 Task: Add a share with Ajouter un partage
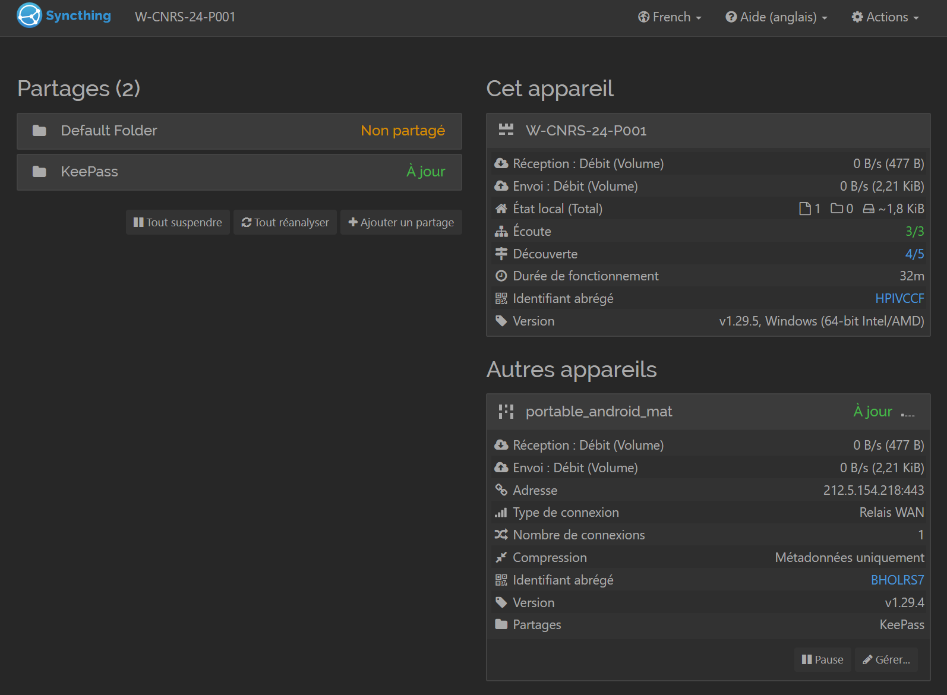(401, 222)
